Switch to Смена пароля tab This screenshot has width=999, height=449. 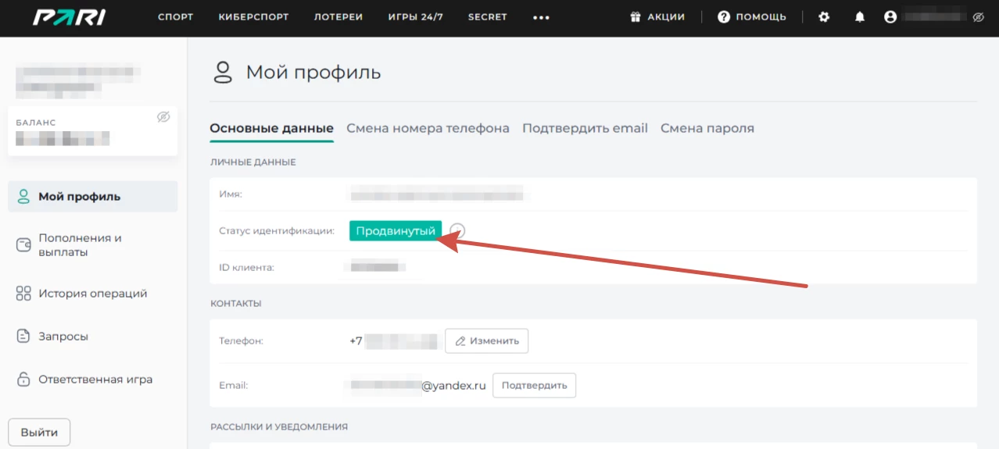tap(707, 128)
